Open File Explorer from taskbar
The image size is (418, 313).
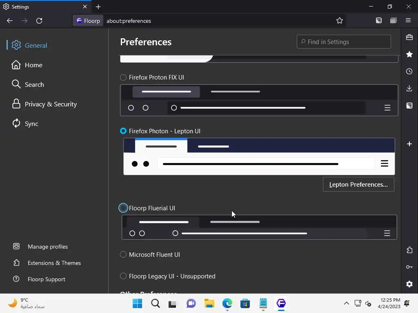pos(209,303)
